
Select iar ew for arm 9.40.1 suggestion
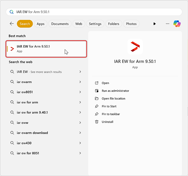point(32,112)
